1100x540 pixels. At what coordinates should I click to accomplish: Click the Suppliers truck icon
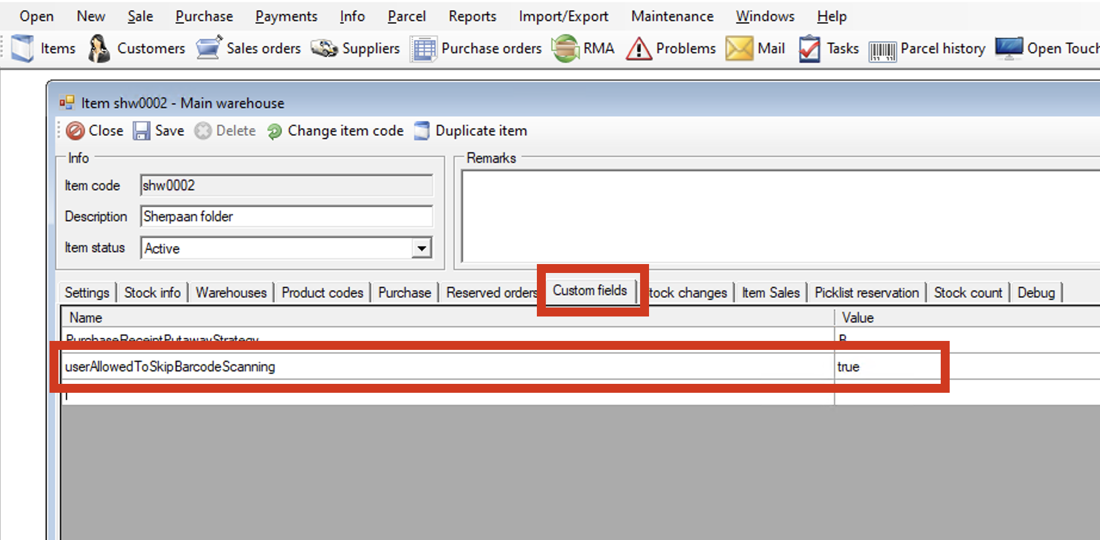[x=325, y=48]
